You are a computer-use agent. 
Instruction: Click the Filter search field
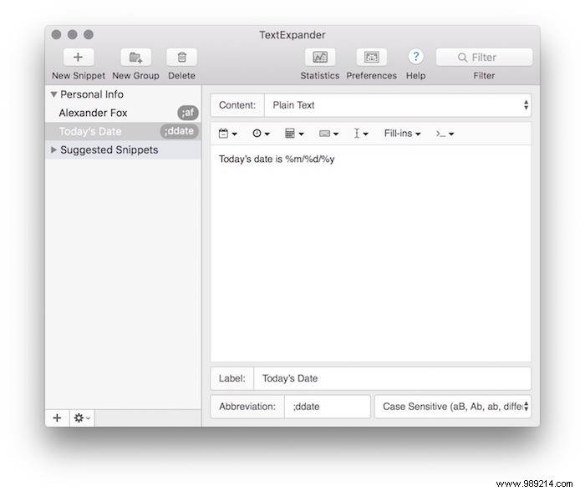(x=484, y=57)
